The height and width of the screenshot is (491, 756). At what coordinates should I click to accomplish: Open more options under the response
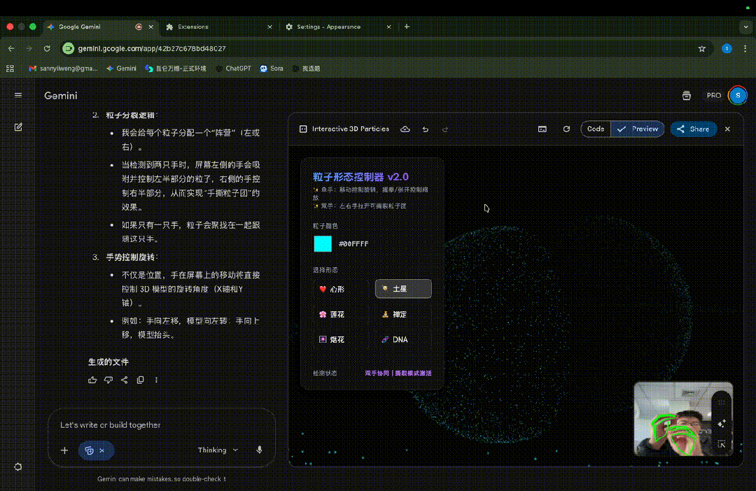pyautogui.click(x=156, y=380)
